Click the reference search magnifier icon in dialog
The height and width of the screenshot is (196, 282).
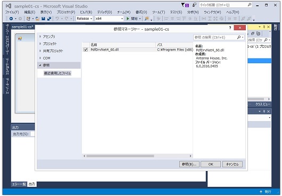(239, 37)
